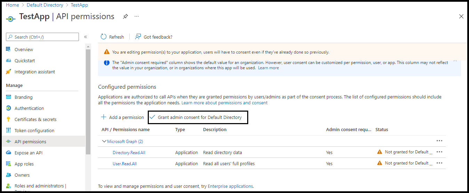Open the Learn more link in the info banner
This screenshot has height=193, width=469.
tap(268, 68)
